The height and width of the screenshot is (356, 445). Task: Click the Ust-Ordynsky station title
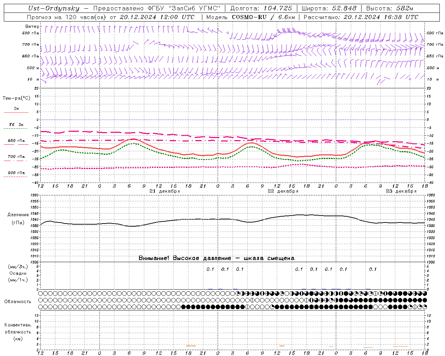point(54,8)
